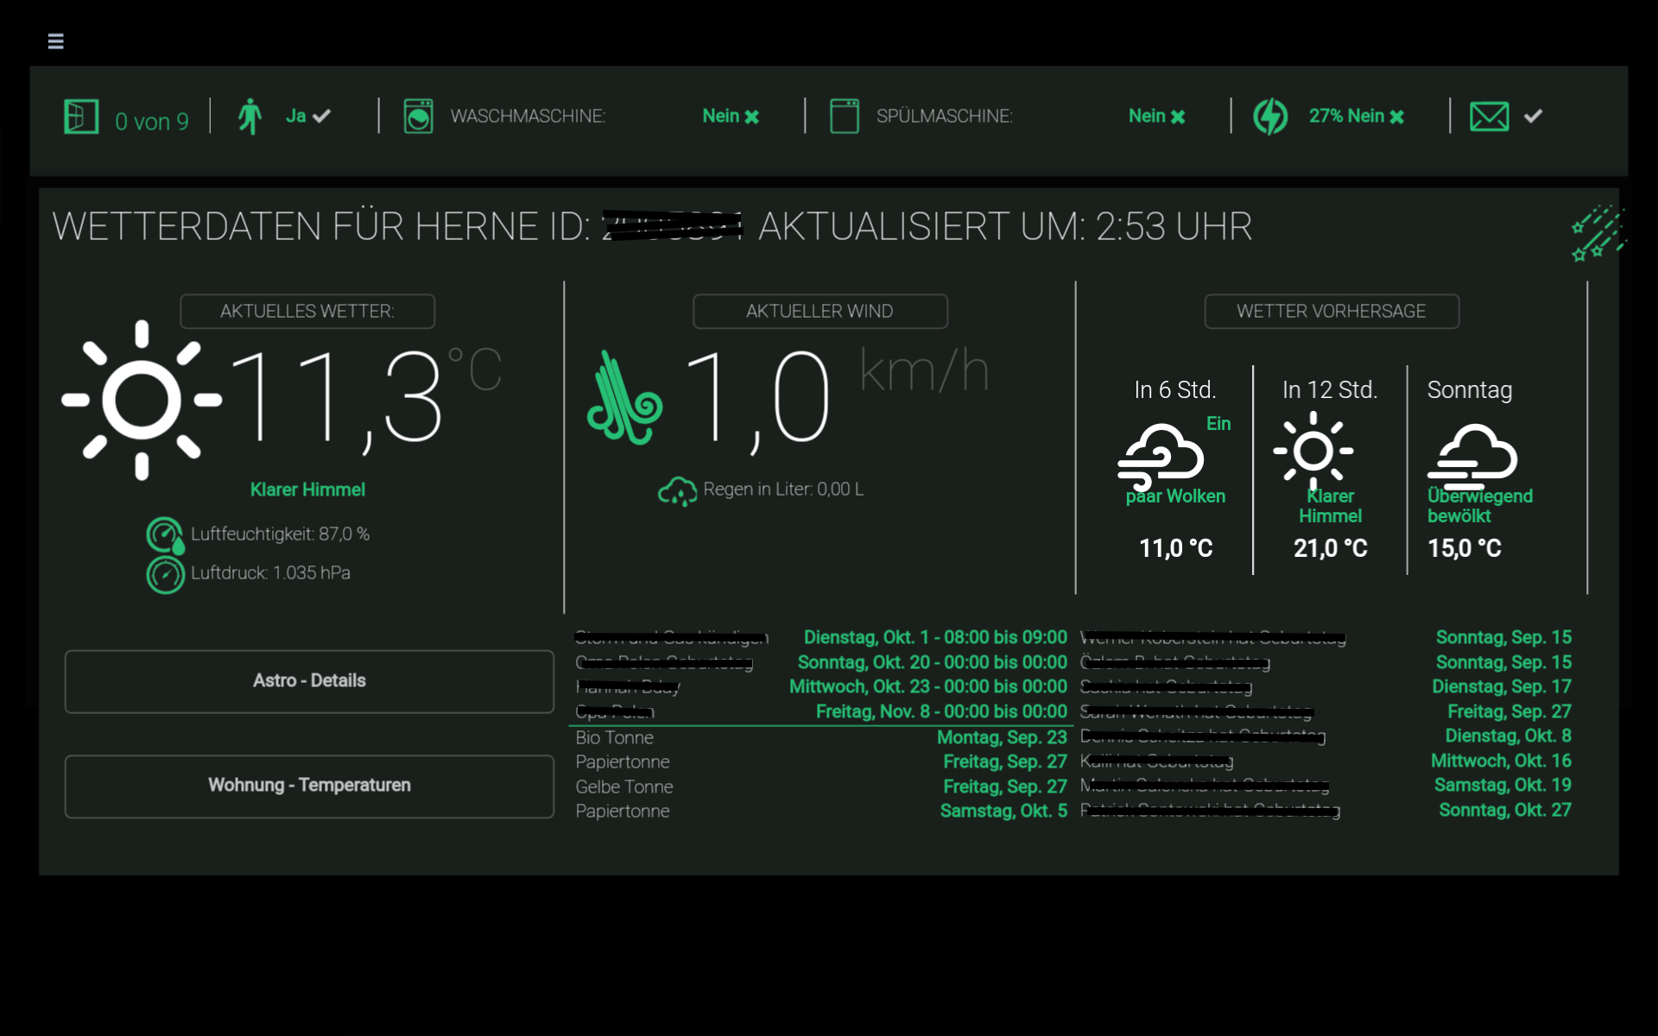Click the green wind icon
The width and height of the screenshot is (1658, 1036).
click(623, 399)
